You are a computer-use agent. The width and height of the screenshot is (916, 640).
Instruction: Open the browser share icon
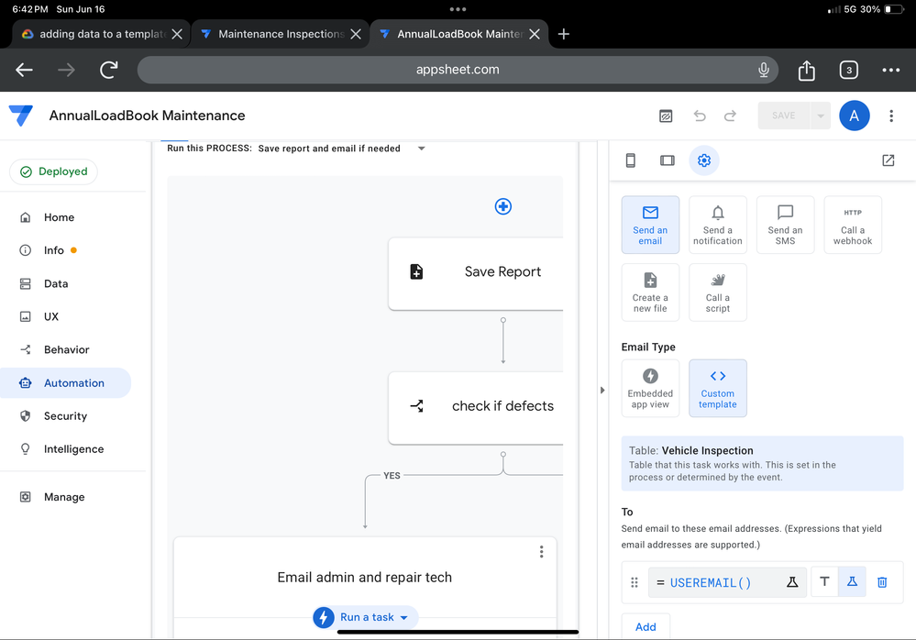807,70
